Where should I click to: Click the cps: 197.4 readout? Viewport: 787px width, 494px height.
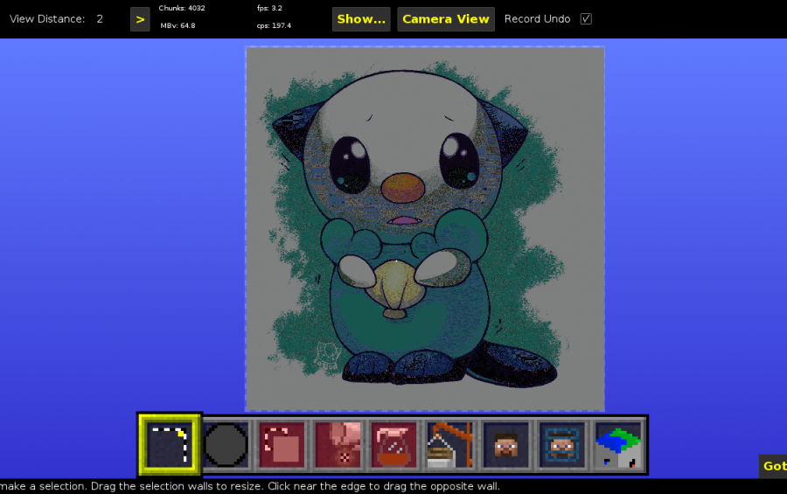274,25
